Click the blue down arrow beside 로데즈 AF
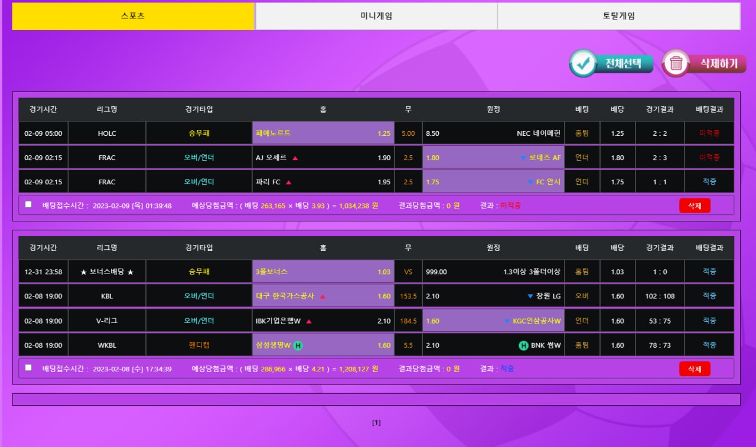Viewport: 756px width, 447px height. 523,158
